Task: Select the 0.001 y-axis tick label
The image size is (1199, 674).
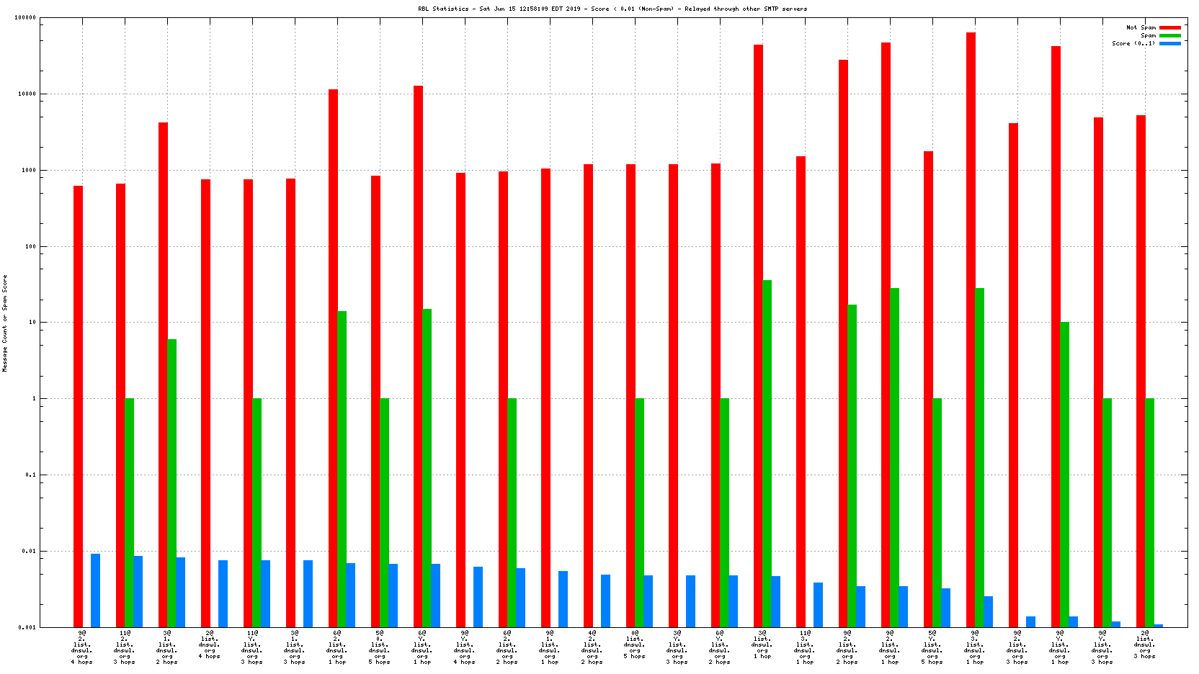Action: [27, 627]
